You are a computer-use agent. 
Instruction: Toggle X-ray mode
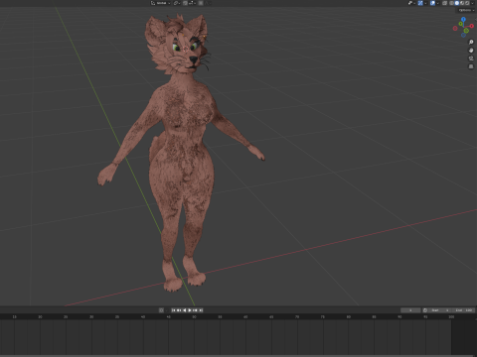(444, 3)
